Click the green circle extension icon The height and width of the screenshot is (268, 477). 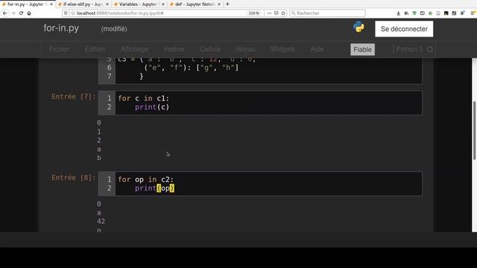(430, 13)
